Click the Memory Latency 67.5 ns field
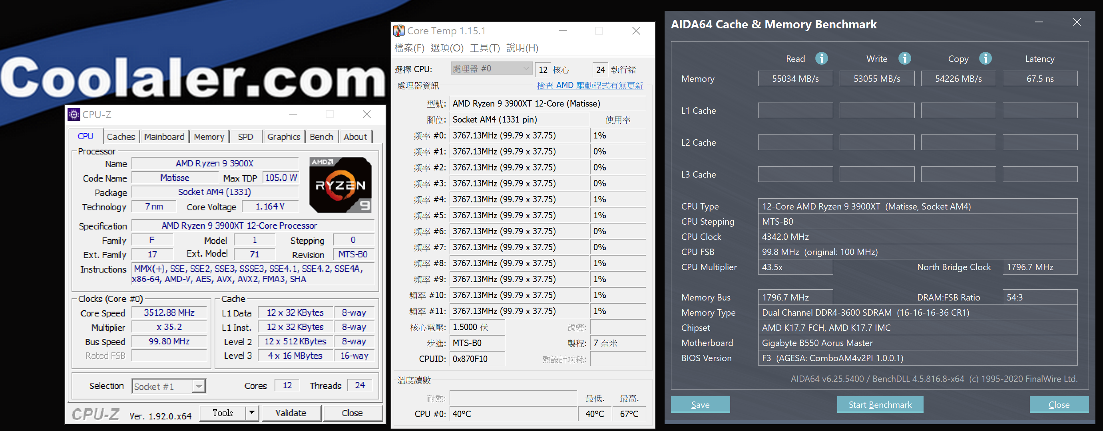This screenshot has width=1103, height=431. coord(1040,79)
